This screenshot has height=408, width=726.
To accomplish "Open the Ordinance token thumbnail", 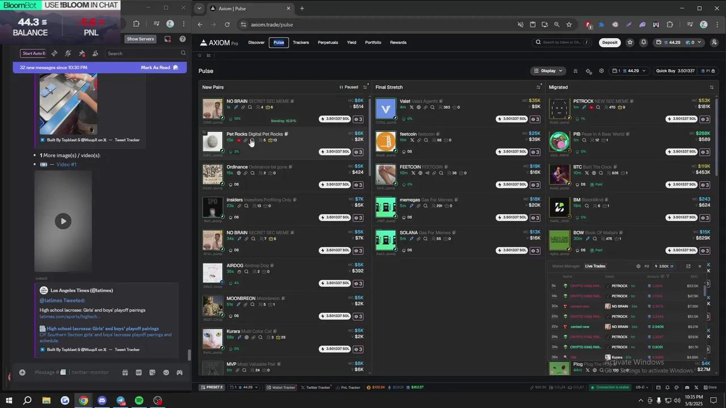I will pyautogui.click(x=213, y=175).
